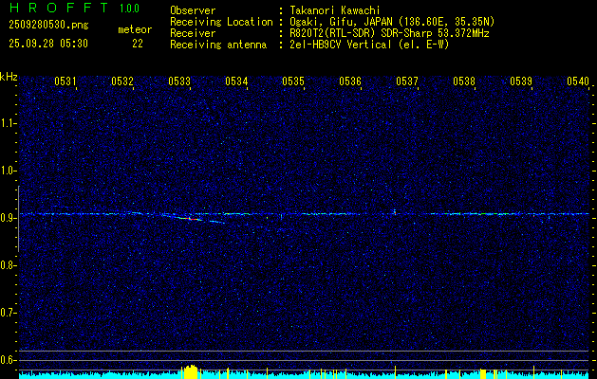Screen dimensions: 597x379
Task: Click the version number 1.0.0
Action: [x=129, y=8]
